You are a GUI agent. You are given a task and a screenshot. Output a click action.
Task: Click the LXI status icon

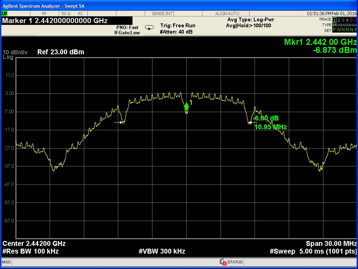click(x=5, y=14)
